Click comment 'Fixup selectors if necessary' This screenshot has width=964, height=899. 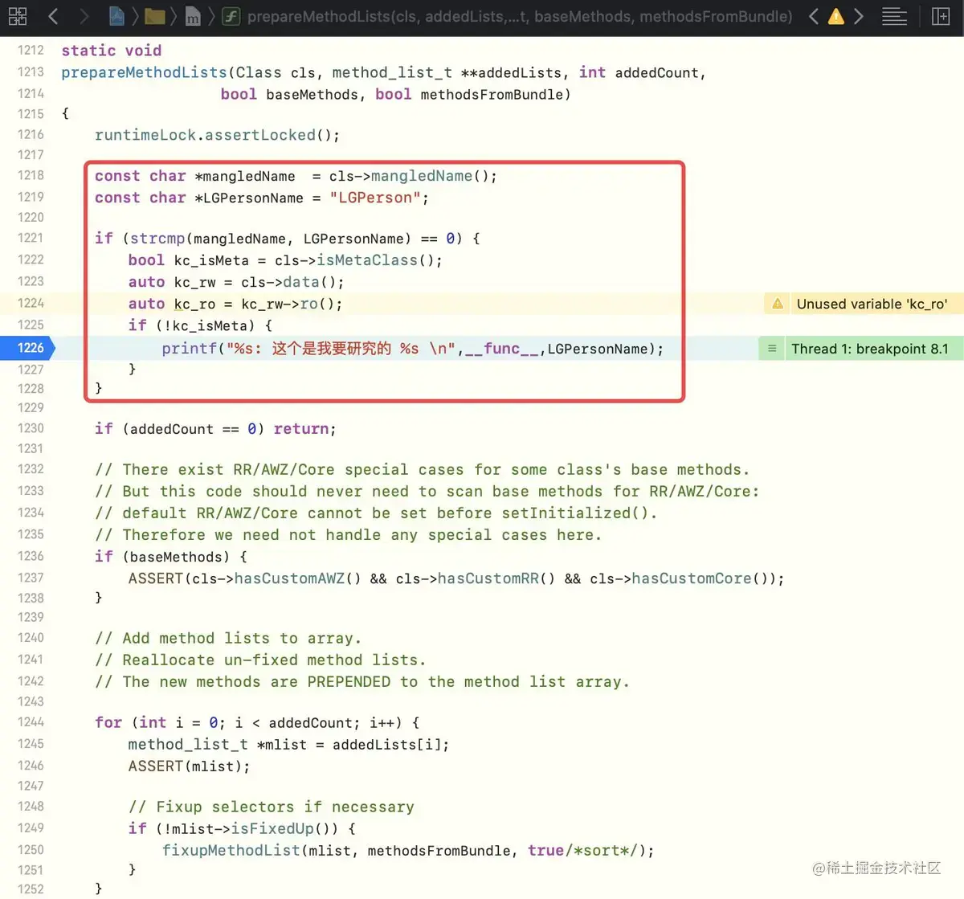coord(272,807)
